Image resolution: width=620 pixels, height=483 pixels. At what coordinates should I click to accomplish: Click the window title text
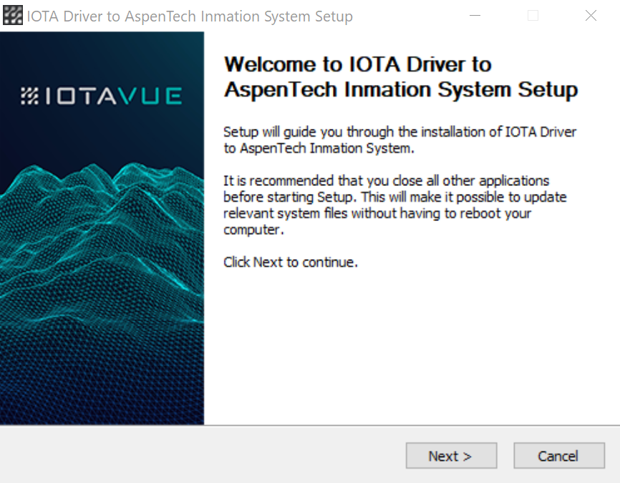[190, 16]
